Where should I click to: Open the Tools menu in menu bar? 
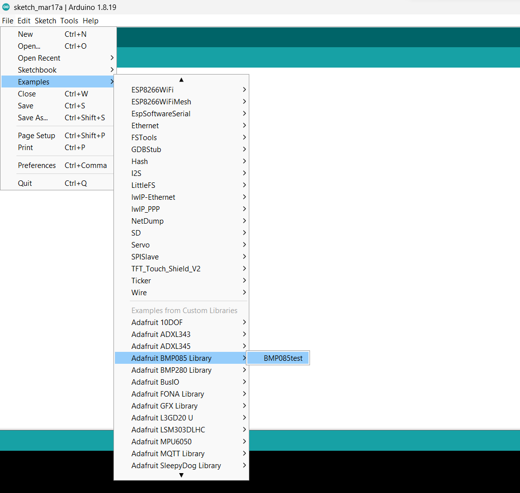[x=69, y=21]
